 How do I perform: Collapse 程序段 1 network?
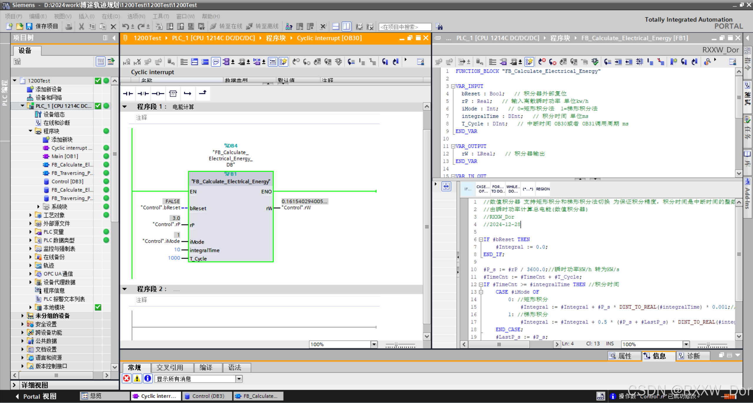tap(125, 107)
